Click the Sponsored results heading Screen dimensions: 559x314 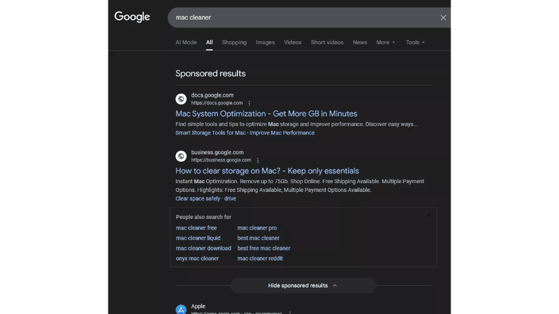[210, 74]
